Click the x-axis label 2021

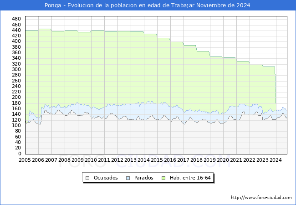click(x=236, y=160)
